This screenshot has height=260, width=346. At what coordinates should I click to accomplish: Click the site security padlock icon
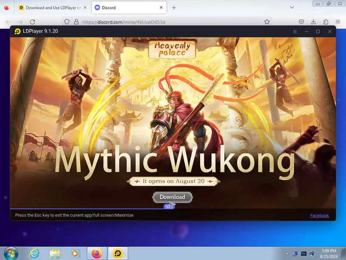pyautogui.click(x=76, y=22)
